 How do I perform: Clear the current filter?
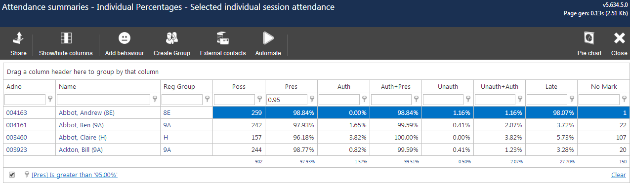point(619,175)
